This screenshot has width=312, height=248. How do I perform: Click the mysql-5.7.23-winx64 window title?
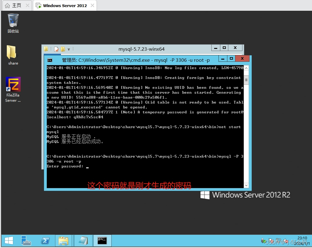pyautogui.click(x=142, y=49)
